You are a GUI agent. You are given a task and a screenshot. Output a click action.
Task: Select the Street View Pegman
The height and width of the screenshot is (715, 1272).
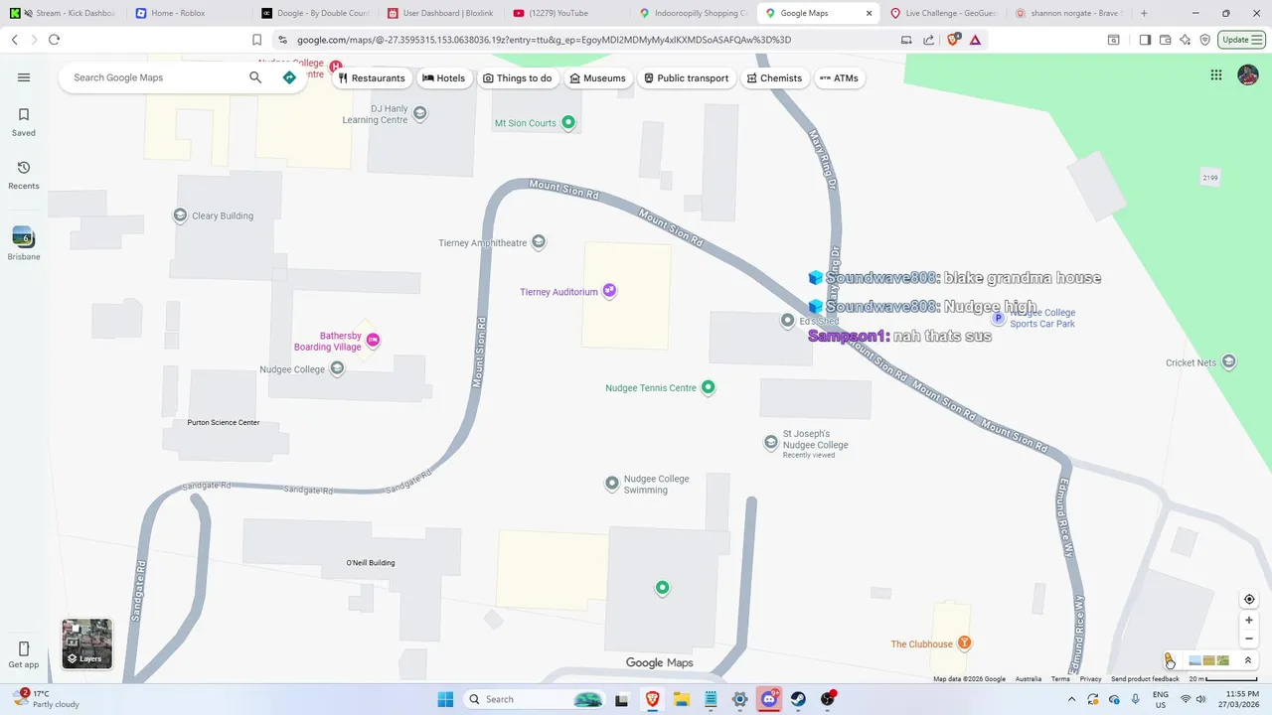pyautogui.click(x=1170, y=660)
